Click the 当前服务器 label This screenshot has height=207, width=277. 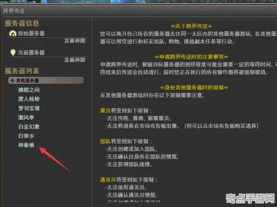coord(31,53)
